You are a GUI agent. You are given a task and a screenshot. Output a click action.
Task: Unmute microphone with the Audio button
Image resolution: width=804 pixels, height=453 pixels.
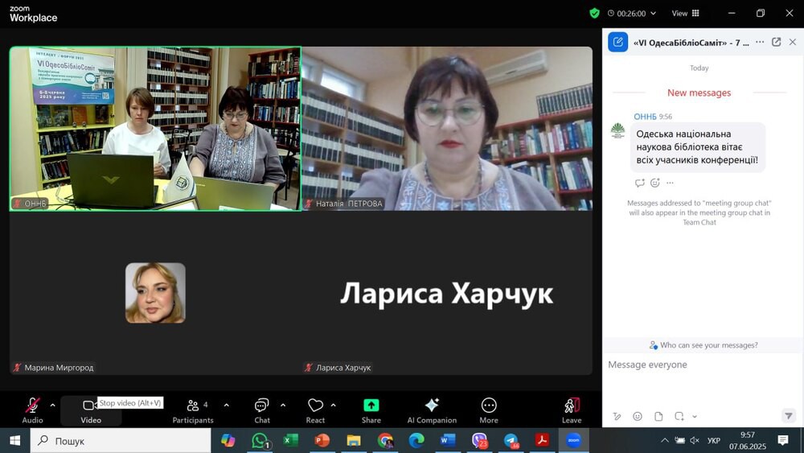coord(33,409)
